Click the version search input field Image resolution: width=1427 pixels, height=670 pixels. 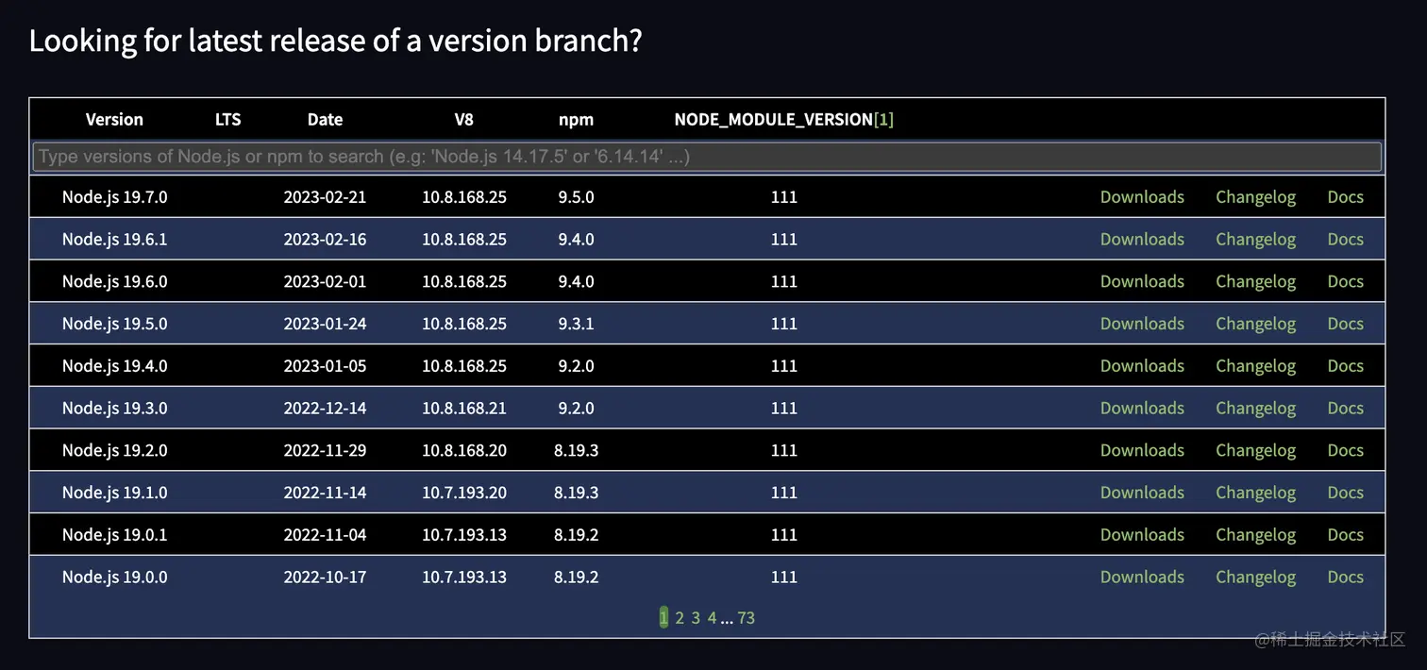(x=708, y=156)
